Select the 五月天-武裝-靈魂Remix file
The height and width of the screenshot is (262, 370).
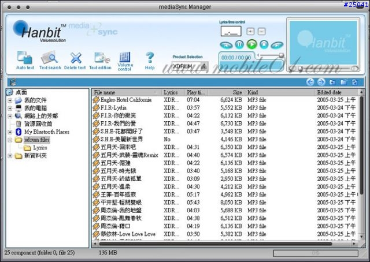[129, 155]
